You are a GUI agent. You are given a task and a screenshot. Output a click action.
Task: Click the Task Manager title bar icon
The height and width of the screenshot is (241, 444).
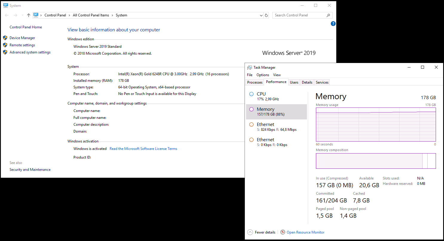pos(249,67)
